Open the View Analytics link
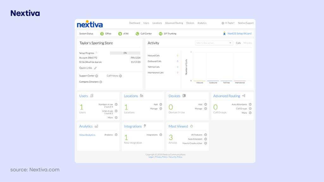 87,135
